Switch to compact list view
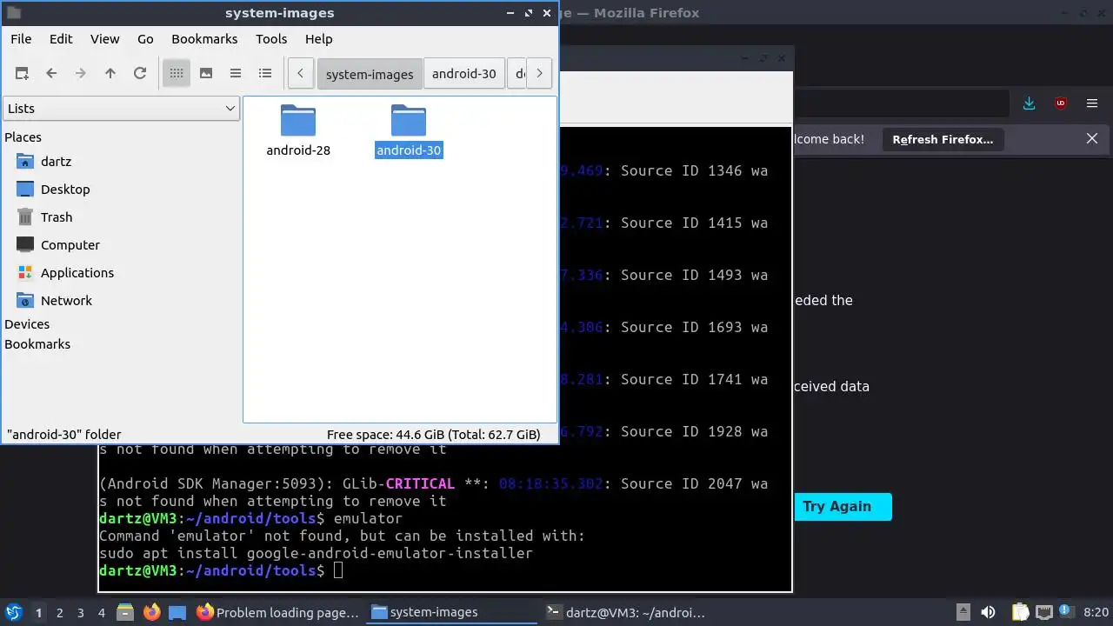Viewport: 1113px width, 626px height. click(236, 74)
